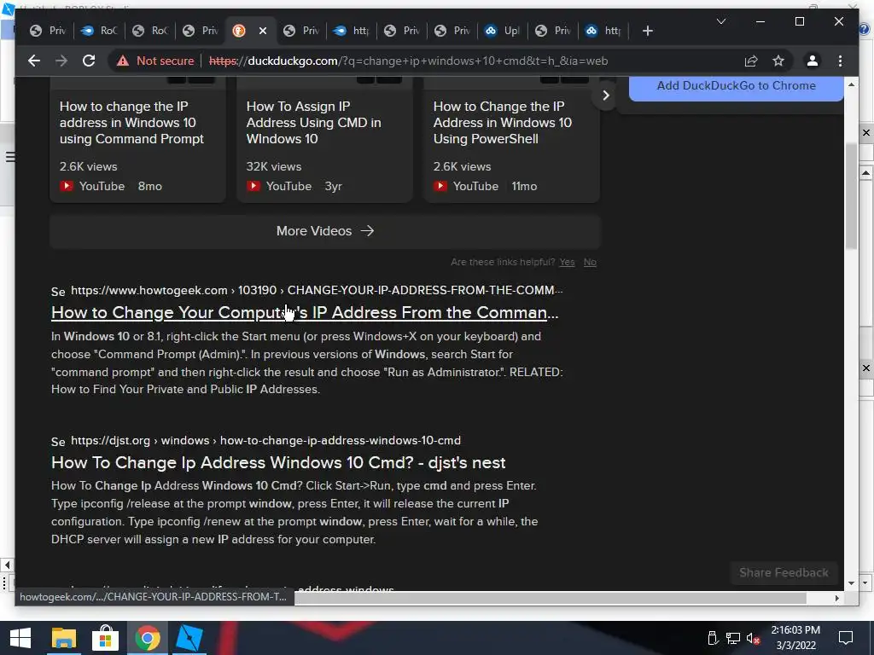Switch to Roblox Studio on the taskbar
The image size is (874, 655).
[x=189, y=638]
